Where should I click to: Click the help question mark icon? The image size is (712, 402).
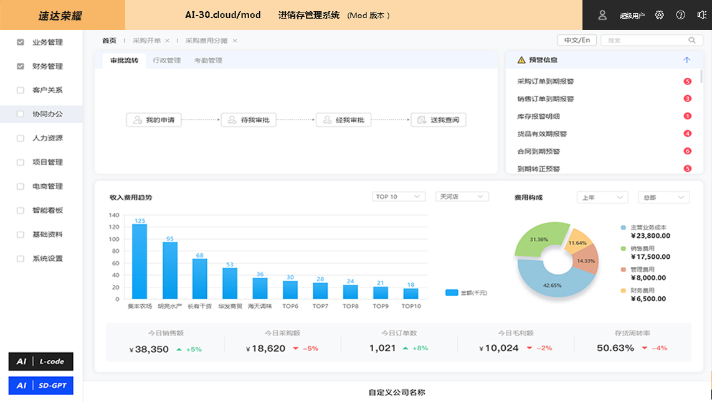680,15
